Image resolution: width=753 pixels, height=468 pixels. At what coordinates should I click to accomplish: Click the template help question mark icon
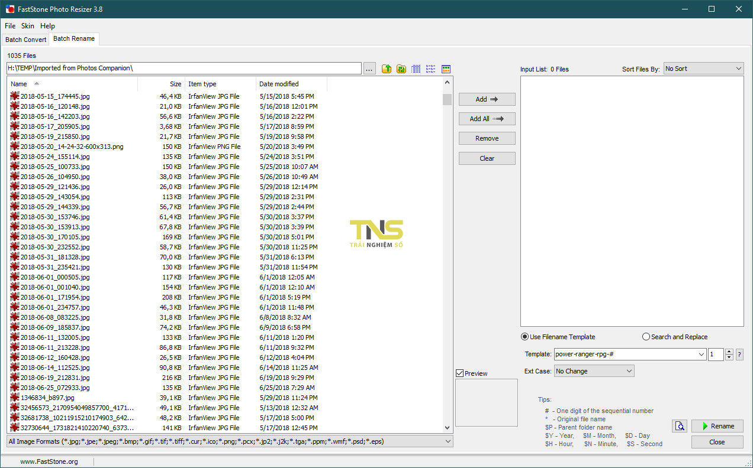click(738, 354)
